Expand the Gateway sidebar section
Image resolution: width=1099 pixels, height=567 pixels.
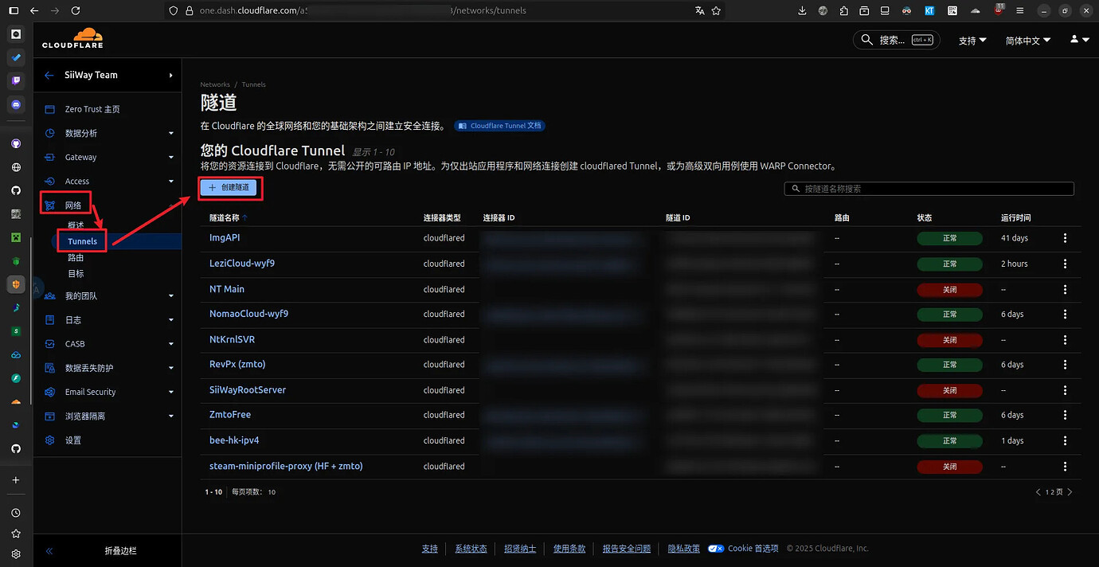coord(108,157)
